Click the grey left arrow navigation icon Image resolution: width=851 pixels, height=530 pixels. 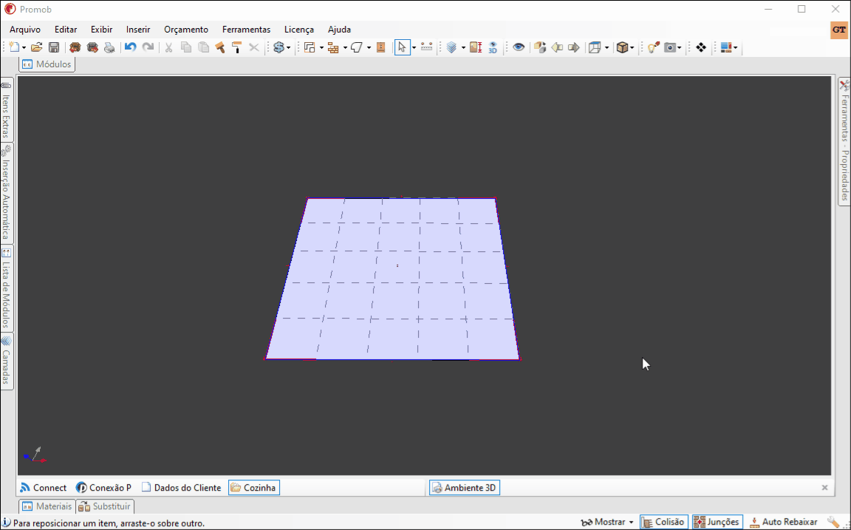point(557,47)
